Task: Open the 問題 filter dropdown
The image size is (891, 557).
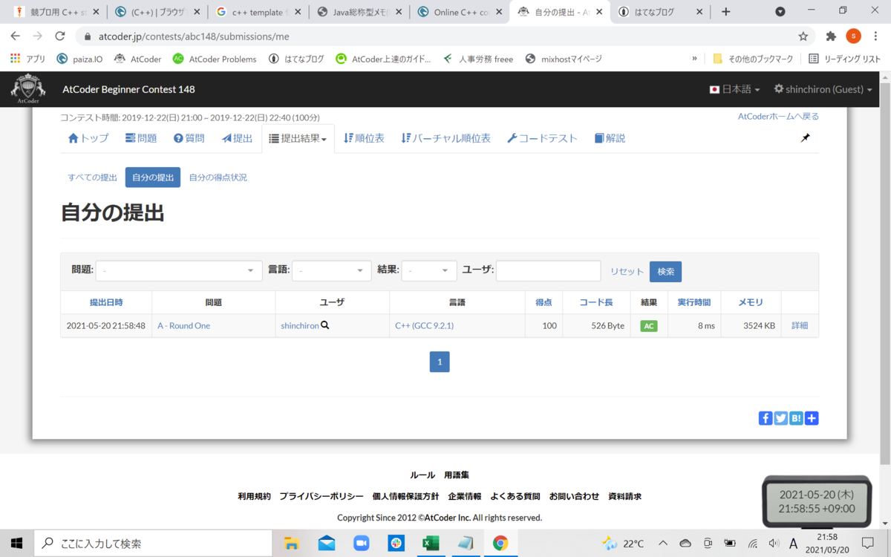Action: [178, 270]
